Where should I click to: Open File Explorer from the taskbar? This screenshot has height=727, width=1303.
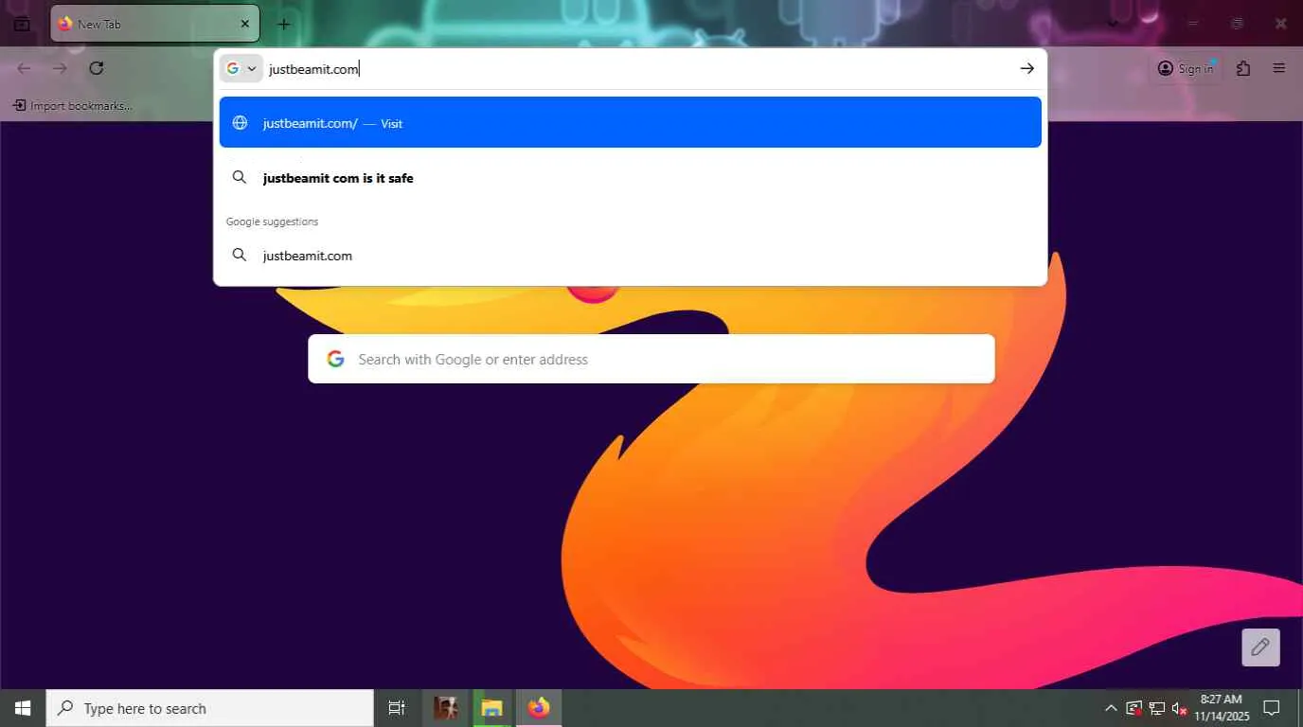click(x=491, y=708)
